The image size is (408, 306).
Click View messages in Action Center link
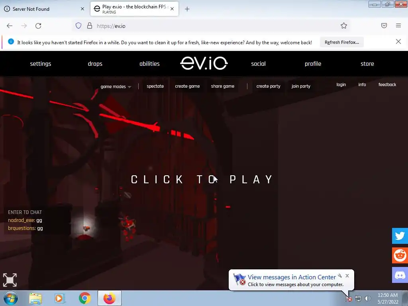(x=292, y=277)
